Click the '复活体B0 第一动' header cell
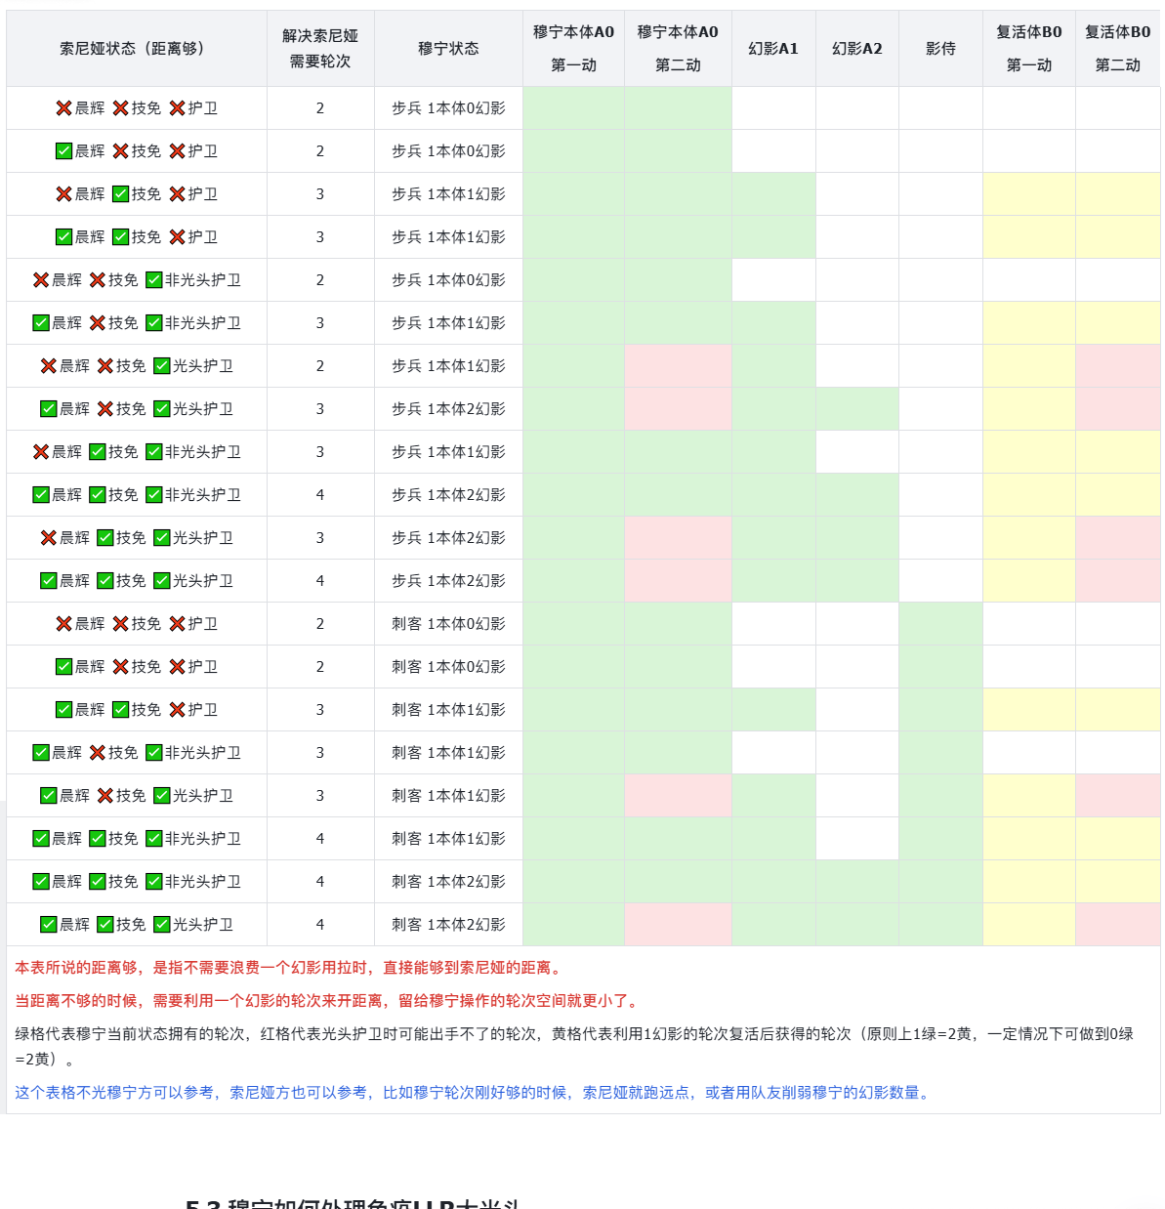Screen dimensions: 1165x1209 coord(1029,49)
